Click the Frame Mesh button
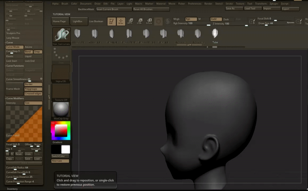The image size is (308, 191). (x=14, y=89)
